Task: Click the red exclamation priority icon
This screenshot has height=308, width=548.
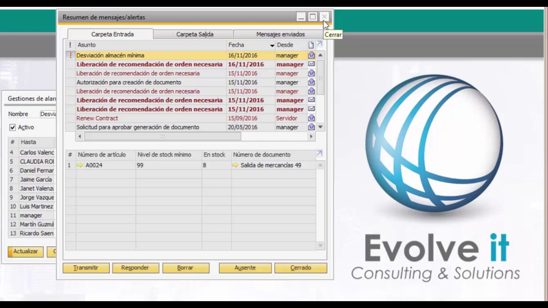Action: [x=70, y=55]
